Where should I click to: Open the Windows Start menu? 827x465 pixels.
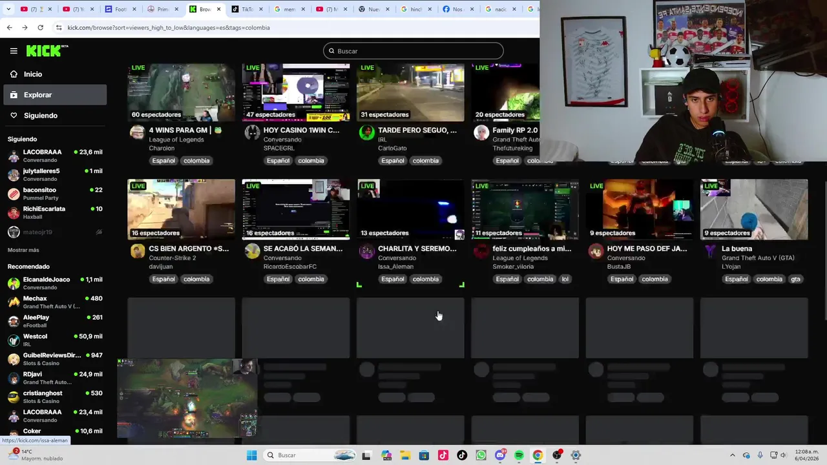(251, 455)
